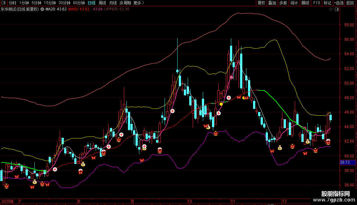Select the 日线 daily period

click(x=92, y=3)
